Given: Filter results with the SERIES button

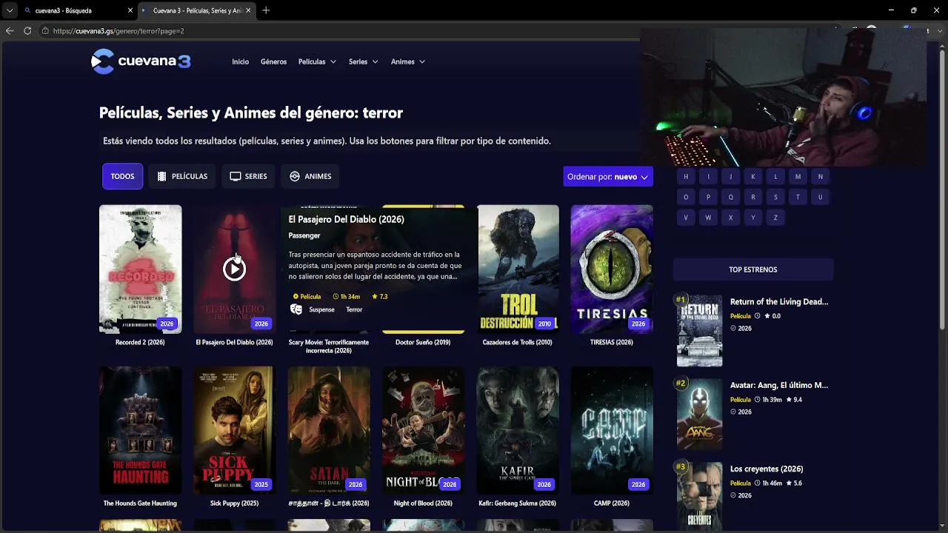Looking at the screenshot, I should pos(248,176).
